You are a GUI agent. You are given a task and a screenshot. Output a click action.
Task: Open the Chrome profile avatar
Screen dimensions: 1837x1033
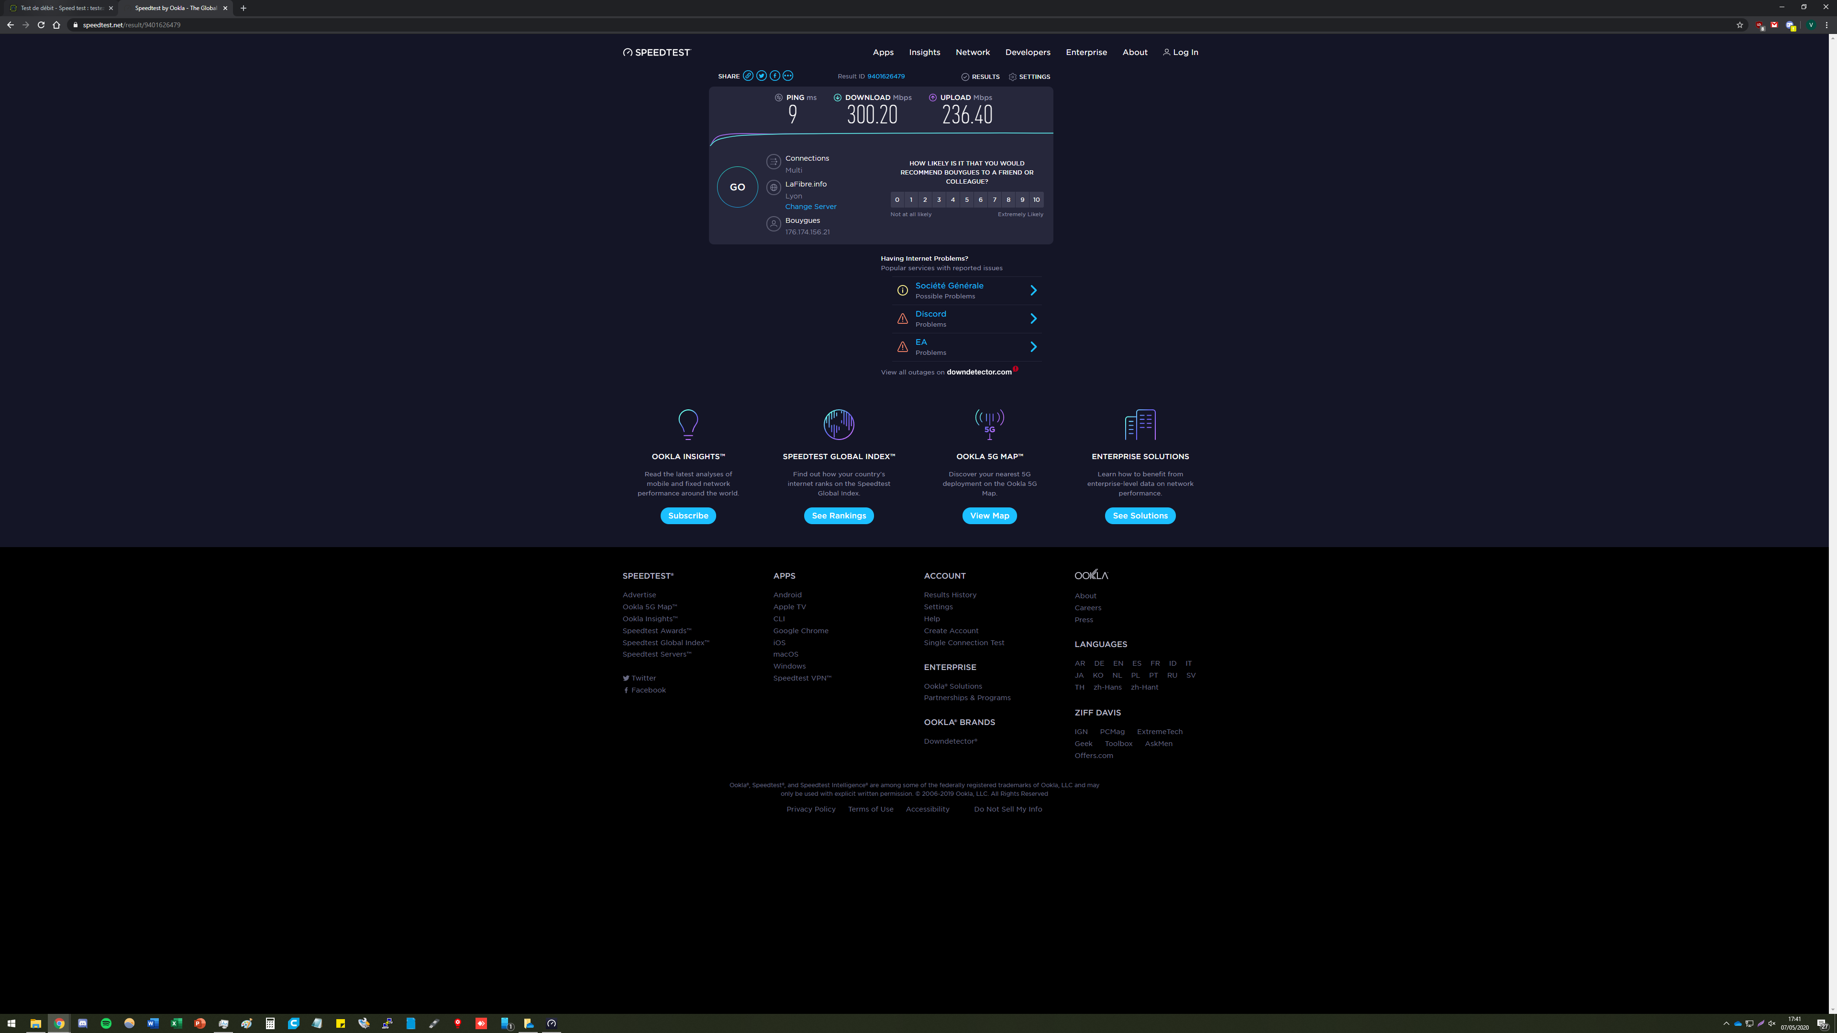point(1811,25)
